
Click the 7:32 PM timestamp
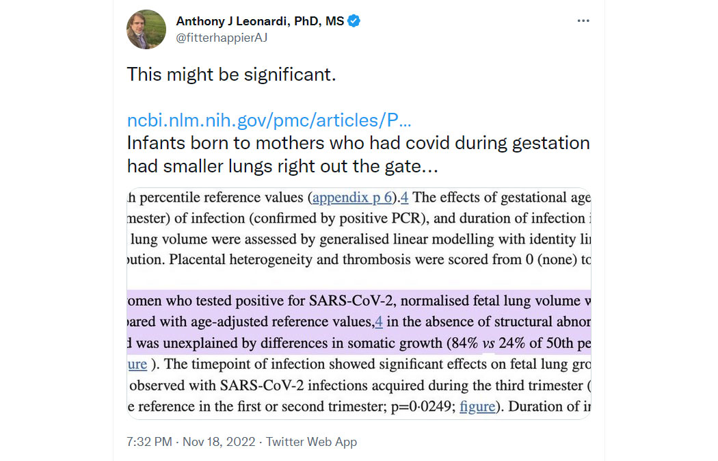click(149, 442)
